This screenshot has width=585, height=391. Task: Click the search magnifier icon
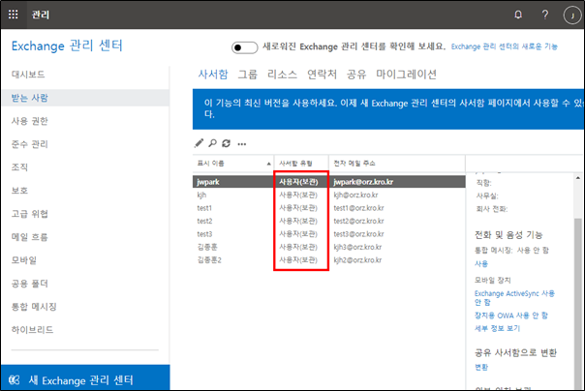pyautogui.click(x=213, y=143)
